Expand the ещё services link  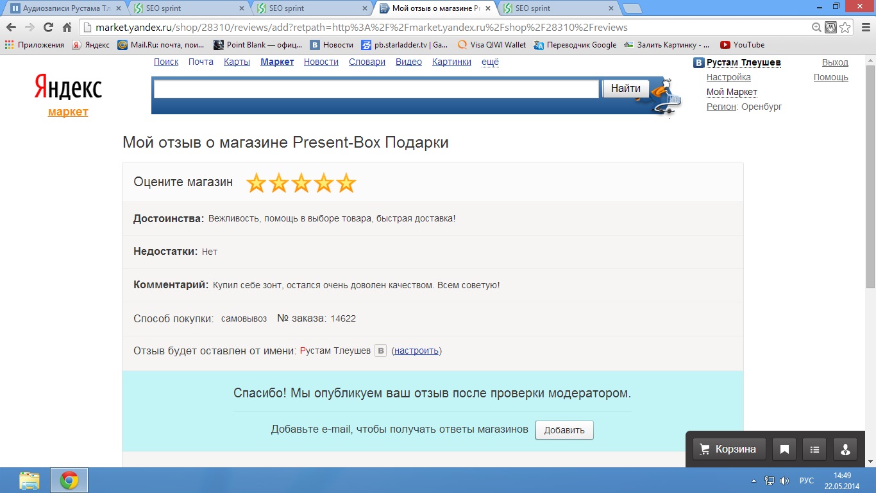coord(490,62)
